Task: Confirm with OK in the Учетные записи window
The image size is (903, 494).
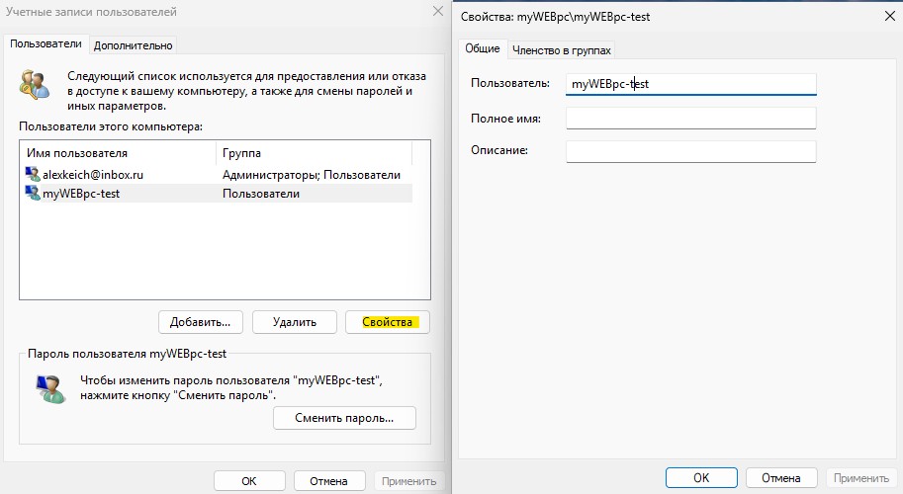Action: [249, 481]
